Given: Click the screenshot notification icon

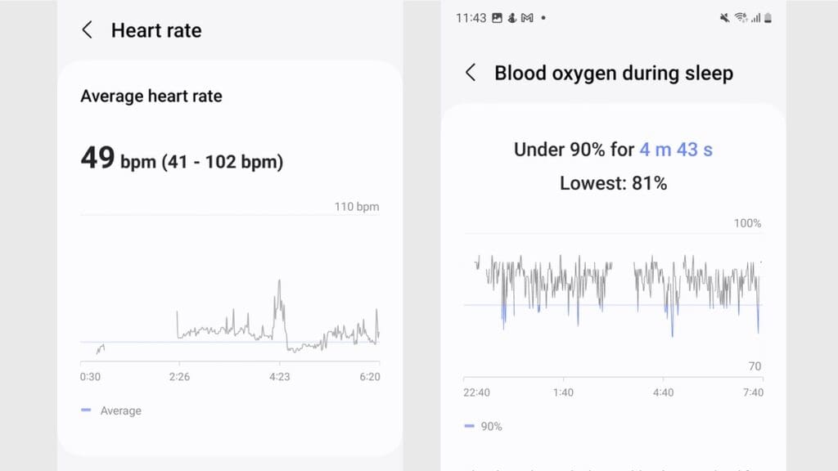Looking at the screenshot, I should (x=498, y=16).
